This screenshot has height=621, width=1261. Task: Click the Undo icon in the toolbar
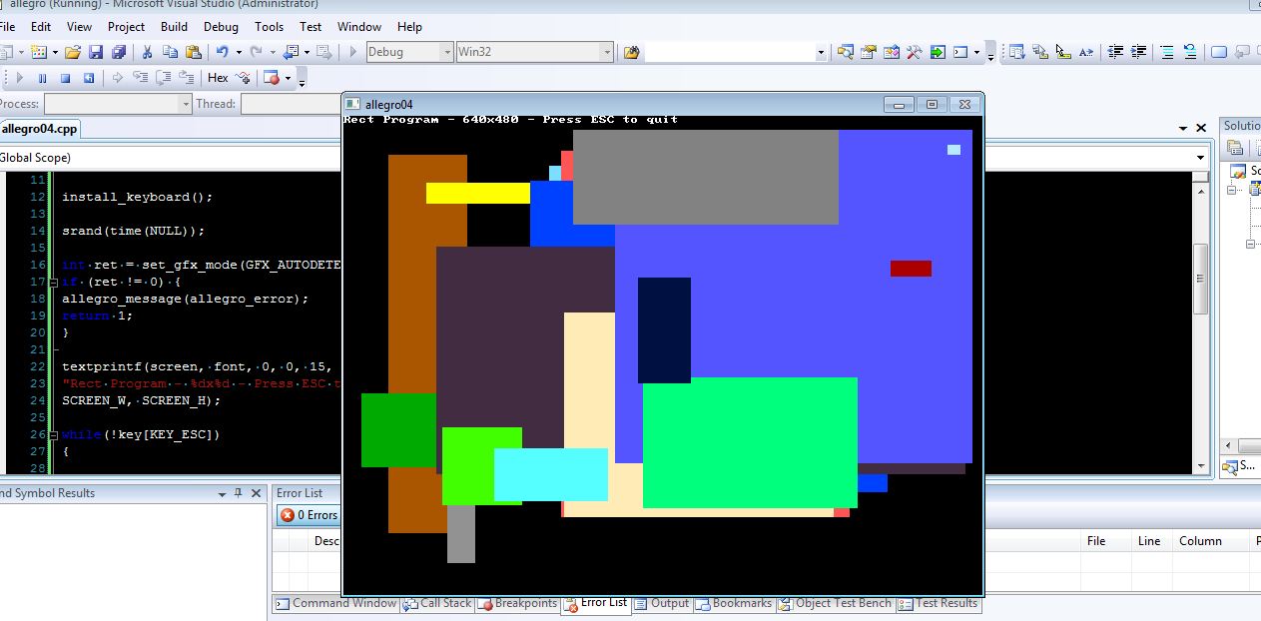pyautogui.click(x=221, y=51)
